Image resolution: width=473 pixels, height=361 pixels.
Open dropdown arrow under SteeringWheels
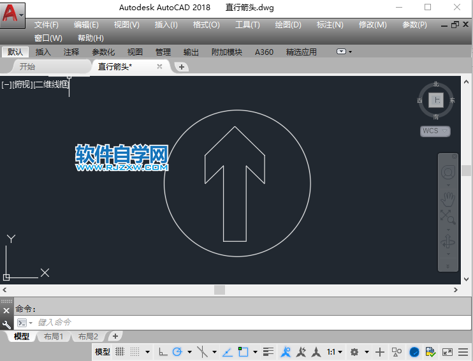coord(448,186)
